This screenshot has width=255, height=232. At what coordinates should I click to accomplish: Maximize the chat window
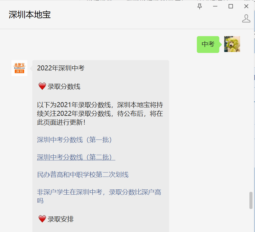(x=231, y=6)
